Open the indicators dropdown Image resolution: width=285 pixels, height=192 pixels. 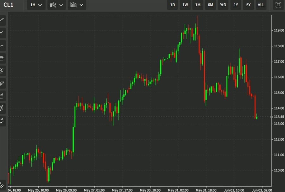tap(77, 5)
